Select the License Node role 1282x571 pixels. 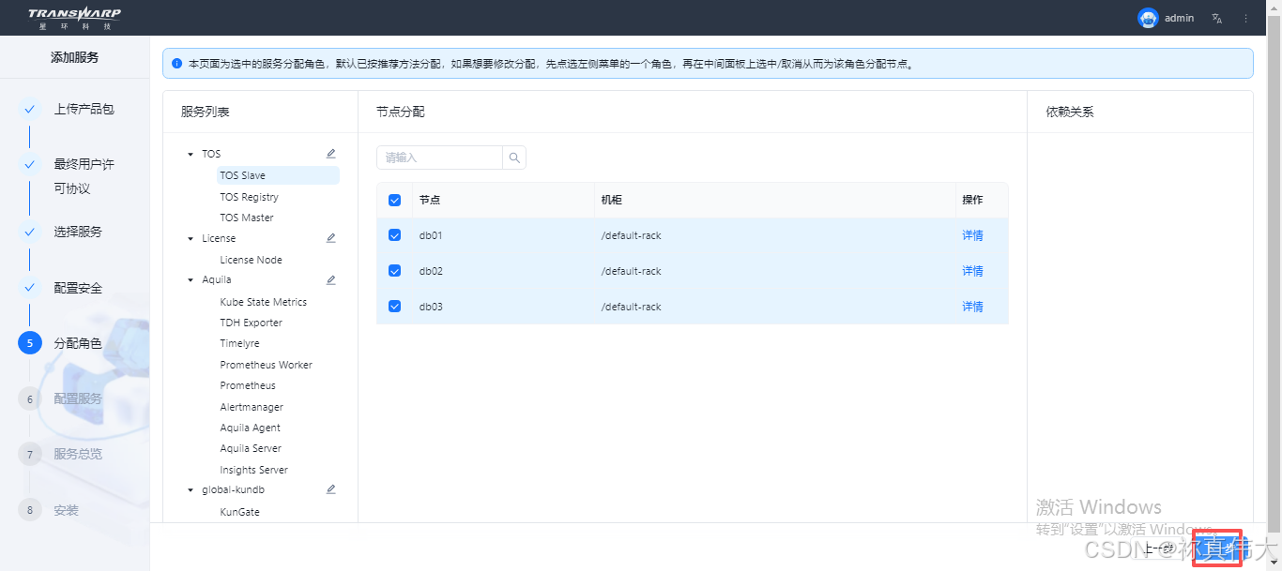(251, 260)
